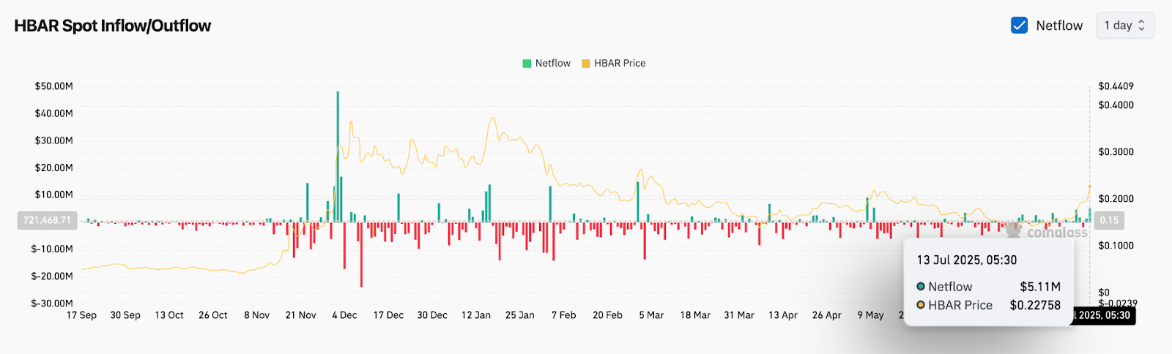Viewport: 1172px width, 354px height.
Task: Toggle the yellow HBAR Price legend swatch
Action: [x=585, y=64]
